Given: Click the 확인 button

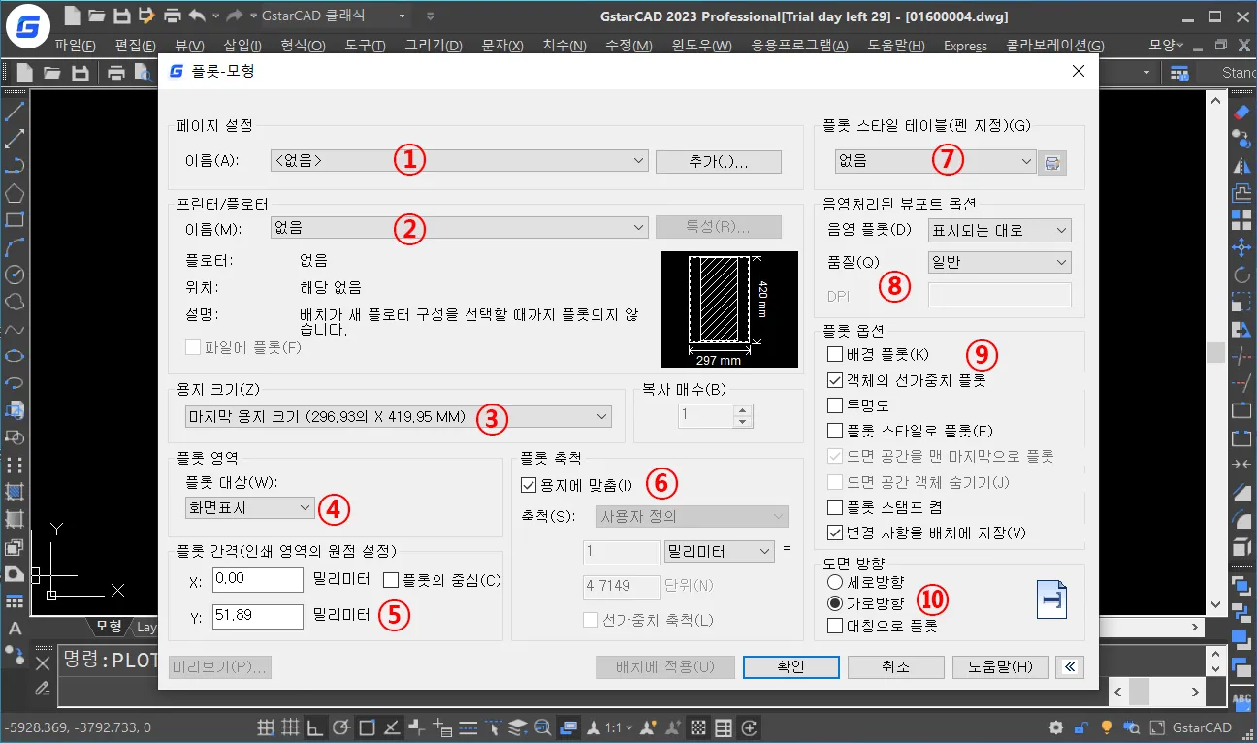Looking at the screenshot, I should [790, 667].
